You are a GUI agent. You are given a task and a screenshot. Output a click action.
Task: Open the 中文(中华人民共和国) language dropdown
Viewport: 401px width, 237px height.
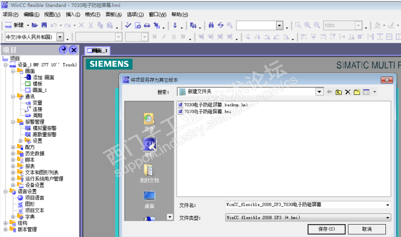pos(60,37)
